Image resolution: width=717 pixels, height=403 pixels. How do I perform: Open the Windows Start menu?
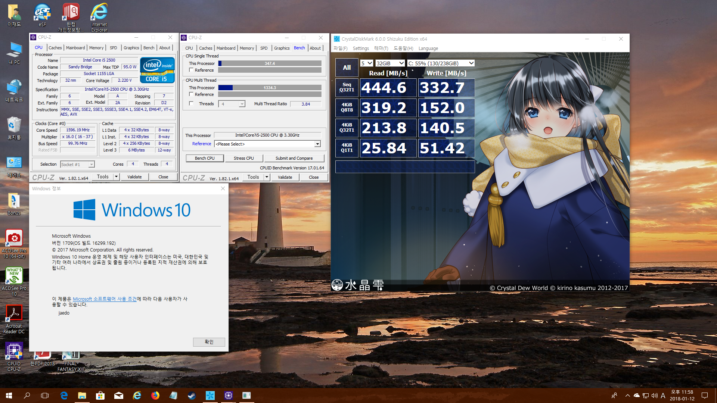[x=9, y=396]
